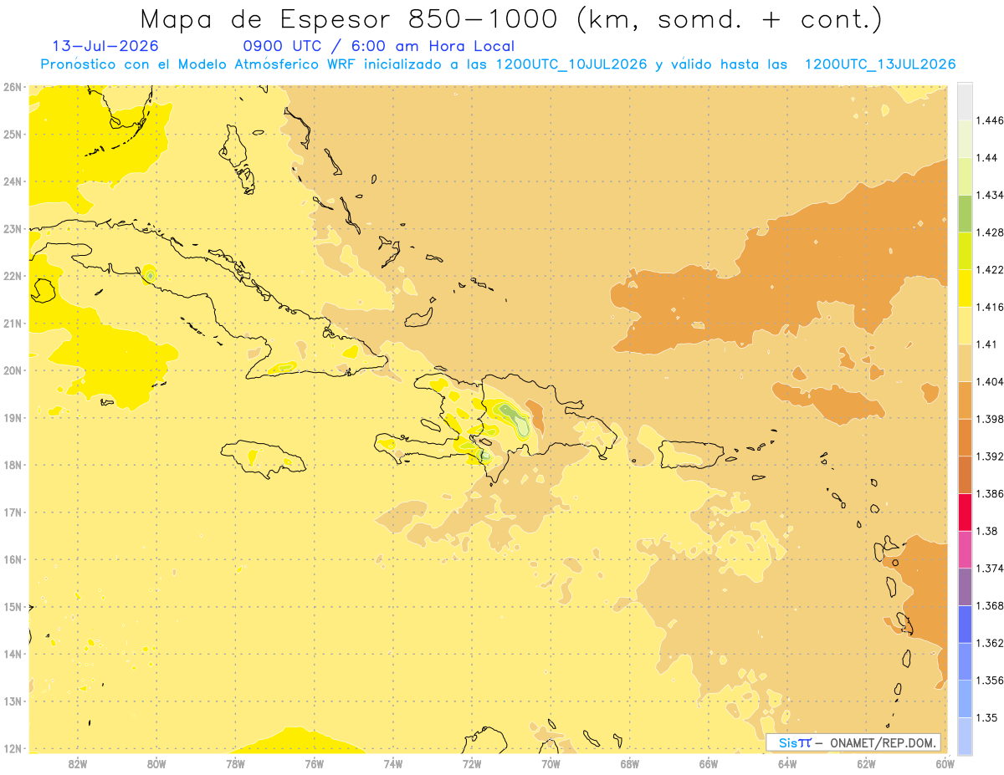Select the legend value '1.386'

pos(990,494)
